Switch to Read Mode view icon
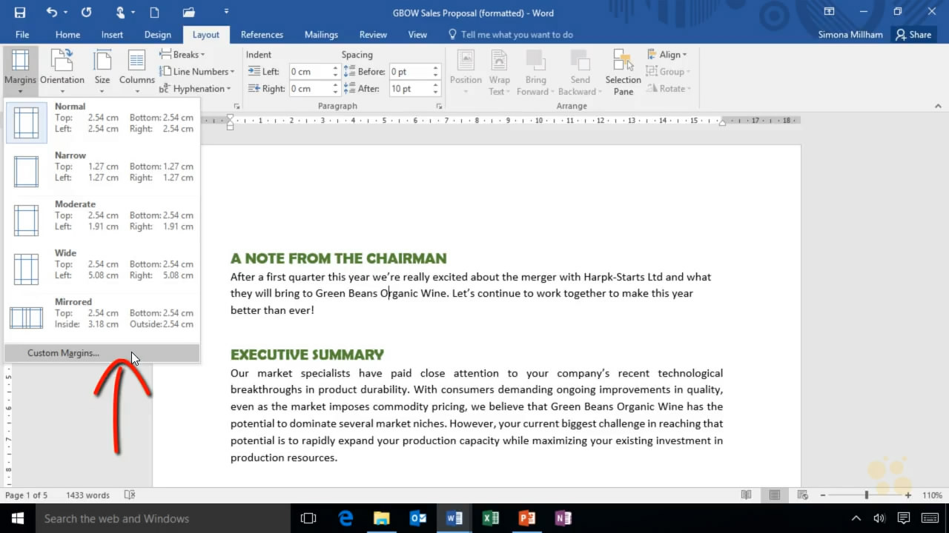The image size is (949, 533). click(747, 495)
